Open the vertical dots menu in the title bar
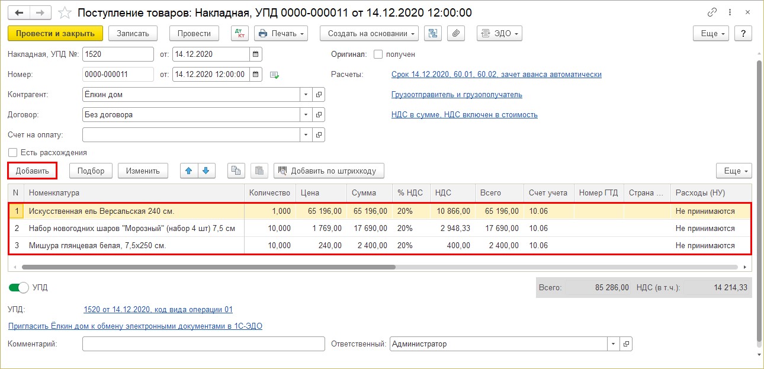Image resolution: width=764 pixels, height=369 pixels. point(730,12)
